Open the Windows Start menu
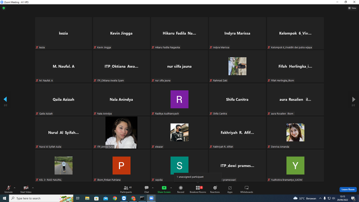Image resolution: width=359 pixels, height=202 pixels. tap(4, 198)
